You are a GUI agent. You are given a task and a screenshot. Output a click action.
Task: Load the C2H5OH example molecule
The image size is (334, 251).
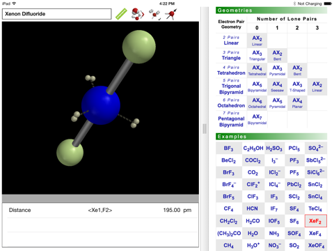pos(253,149)
